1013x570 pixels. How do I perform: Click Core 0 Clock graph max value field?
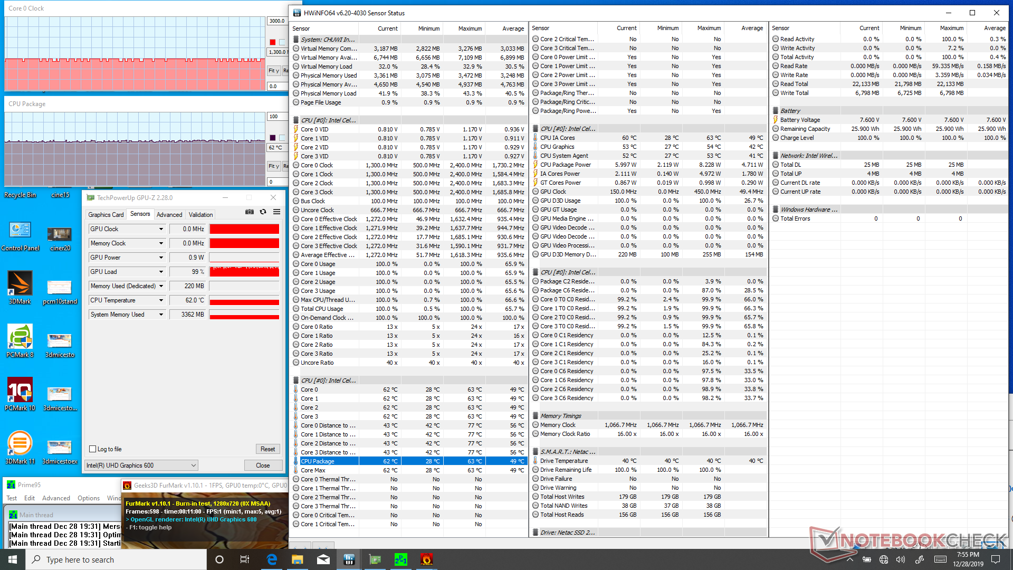coord(278,21)
